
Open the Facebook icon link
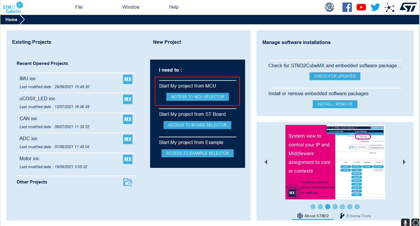347,7
